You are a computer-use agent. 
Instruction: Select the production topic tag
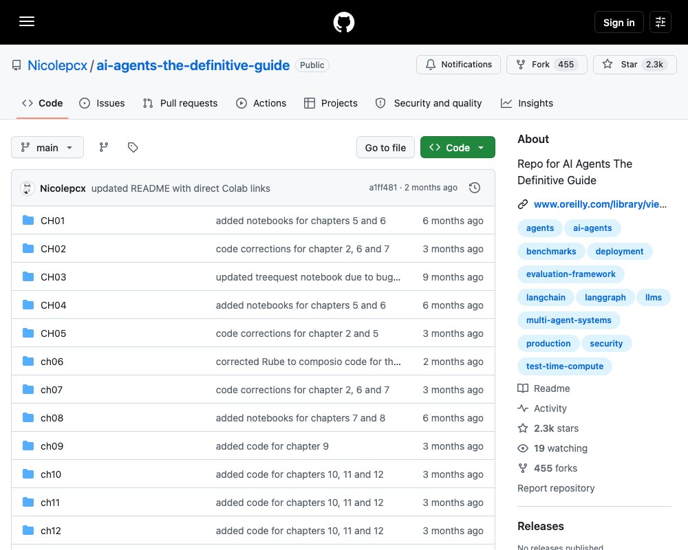point(548,344)
